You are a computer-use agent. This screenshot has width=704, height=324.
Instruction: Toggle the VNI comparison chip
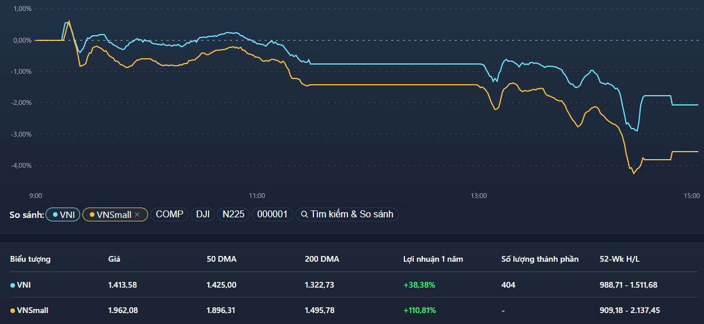click(63, 214)
